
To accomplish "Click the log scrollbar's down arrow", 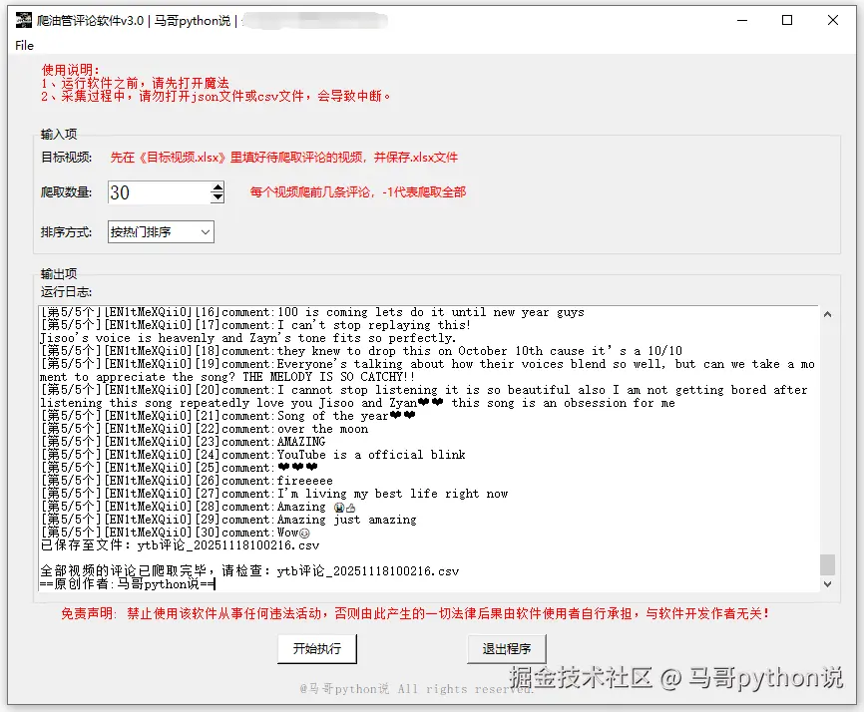I will click(828, 583).
